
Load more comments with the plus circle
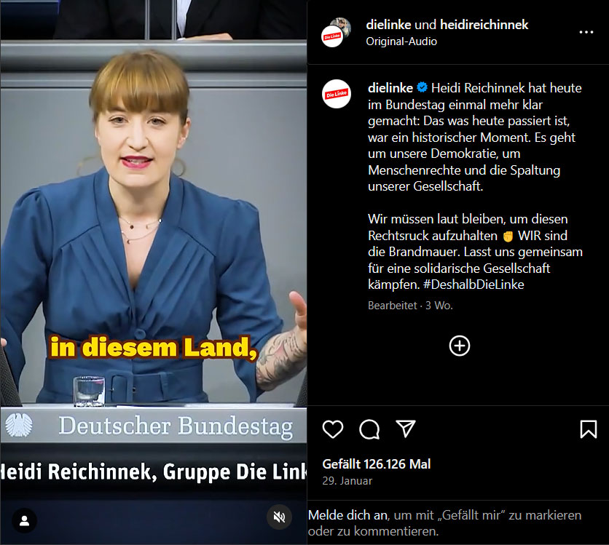tap(460, 346)
